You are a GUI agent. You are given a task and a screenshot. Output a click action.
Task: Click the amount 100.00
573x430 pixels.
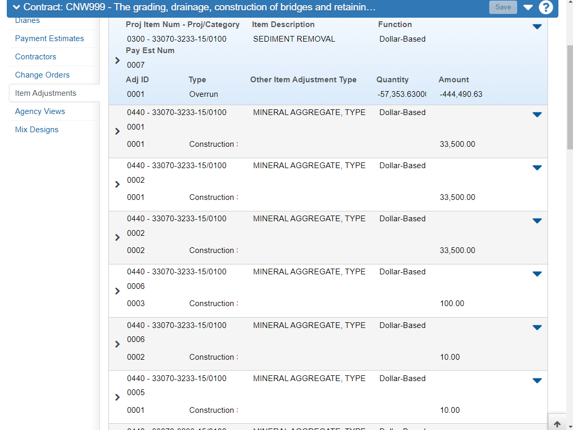[452, 303]
